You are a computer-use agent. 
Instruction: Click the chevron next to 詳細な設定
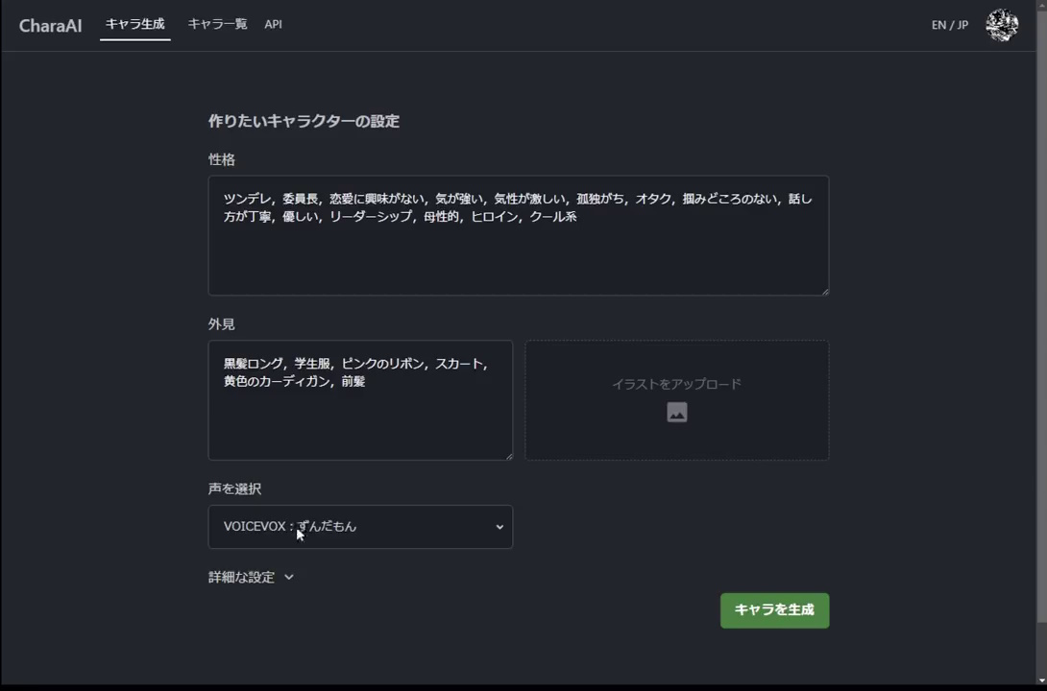(287, 577)
